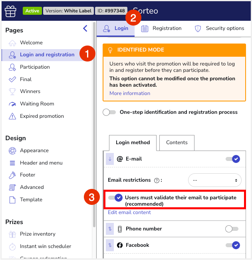
Task: Open the Winners page
Action: (30, 91)
